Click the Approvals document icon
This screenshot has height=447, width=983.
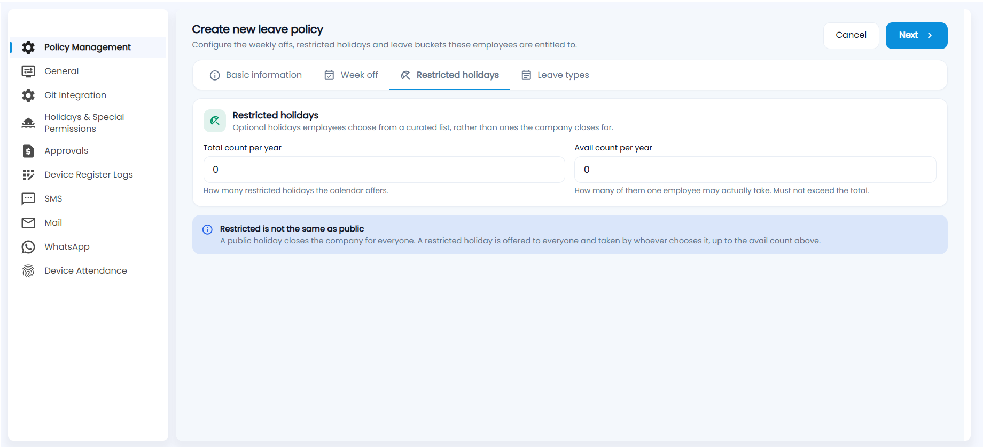point(28,151)
